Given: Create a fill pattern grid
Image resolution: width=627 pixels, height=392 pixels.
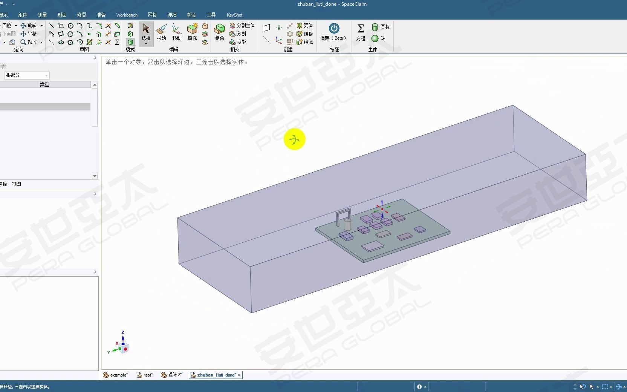Looking at the screenshot, I should (290, 42).
